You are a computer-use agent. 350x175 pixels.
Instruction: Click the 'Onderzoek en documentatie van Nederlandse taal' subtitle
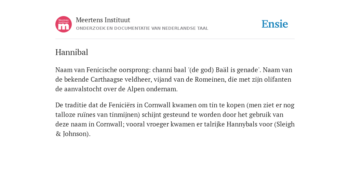point(142,28)
